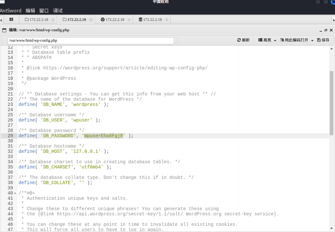Screen dimensions: 335x232
Task: Open the 编辑 menu
Action: (30, 10)
